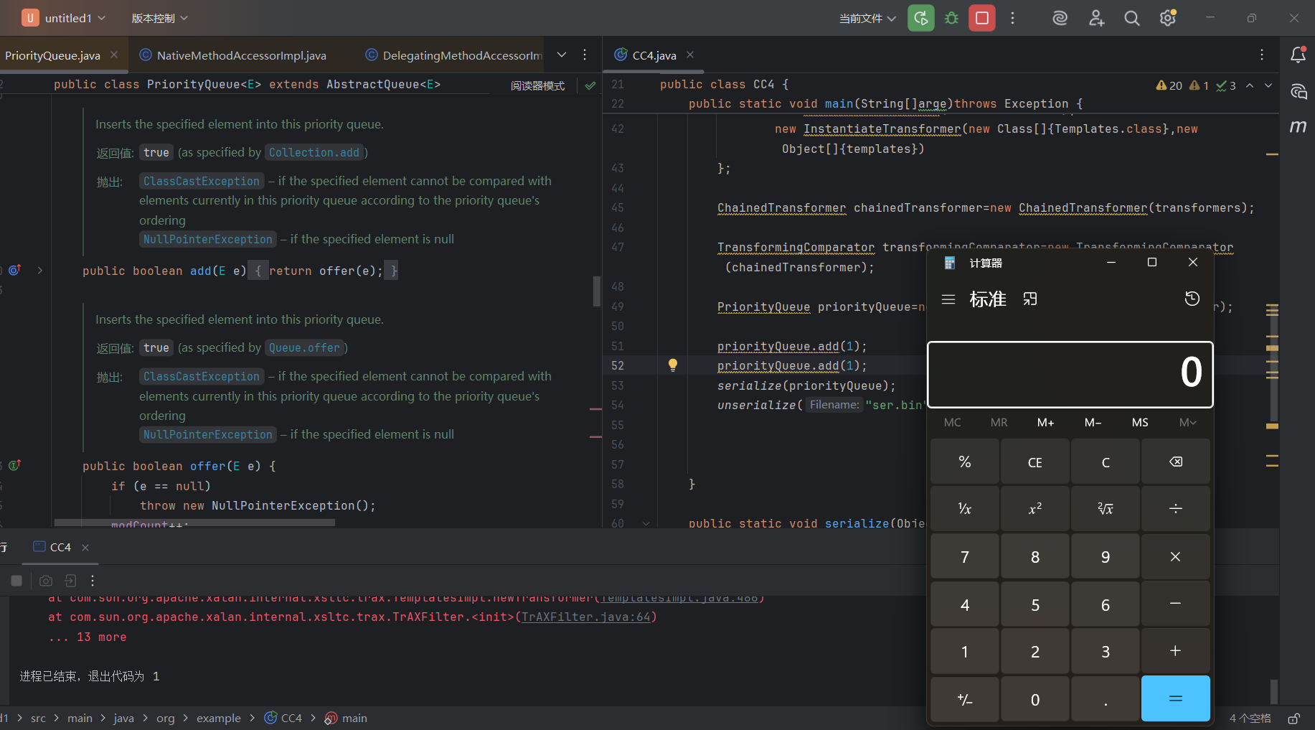Click the left editor vertical scrollbar thumb
The height and width of the screenshot is (730, 1315).
(x=596, y=291)
